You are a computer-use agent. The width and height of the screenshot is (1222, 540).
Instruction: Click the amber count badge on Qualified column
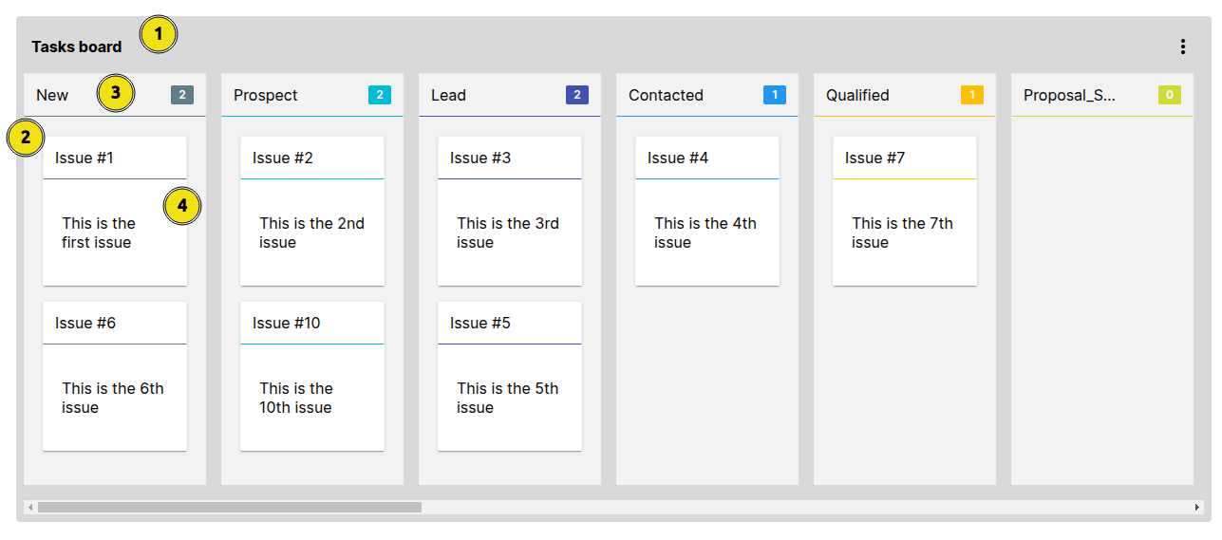[972, 95]
